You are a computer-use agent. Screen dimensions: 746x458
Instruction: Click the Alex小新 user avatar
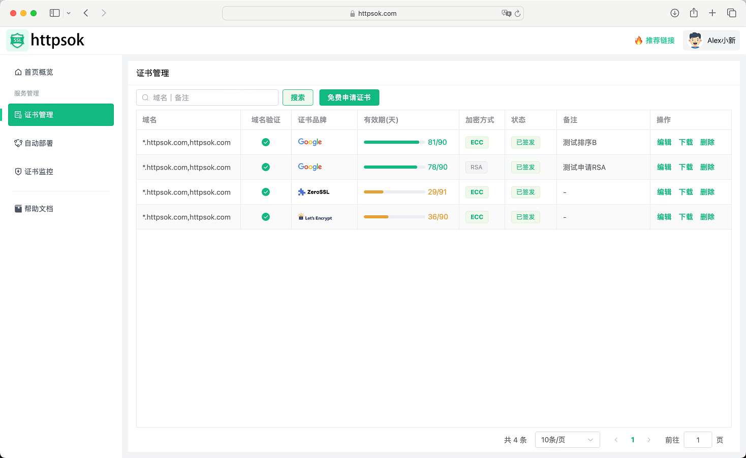(695, 41)
